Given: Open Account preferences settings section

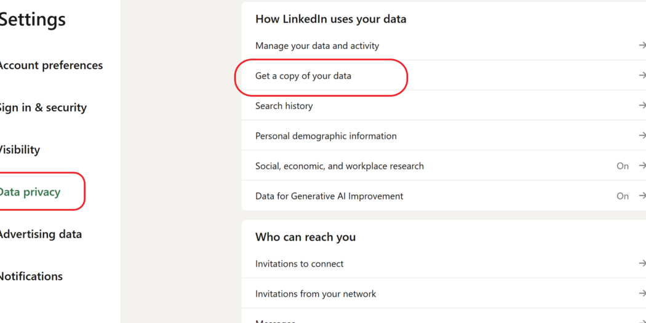Looking at the screenshot, I should coord(50,65).
